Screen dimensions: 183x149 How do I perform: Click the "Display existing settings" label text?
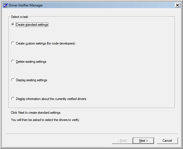(31, 80)
